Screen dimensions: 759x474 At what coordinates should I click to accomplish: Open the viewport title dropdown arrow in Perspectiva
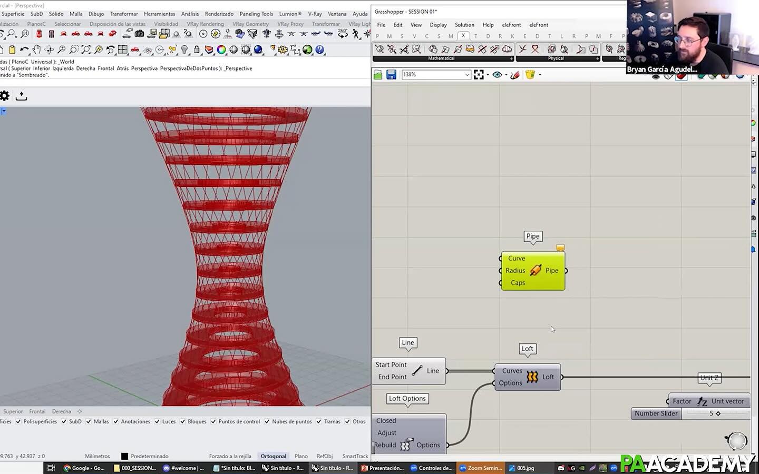tap(3, 111)
